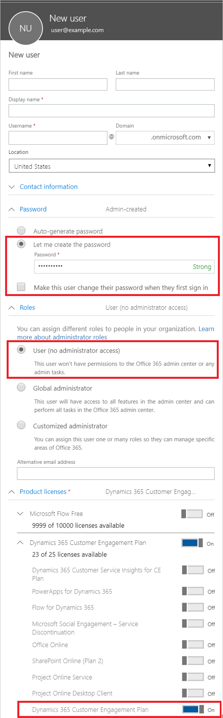Image resolution: width=223 pixels, height=718 pixels.
Task: Collapse the Roles section chevron
Action: point(12,308)
